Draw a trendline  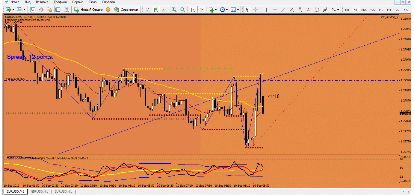click(283, 10)
